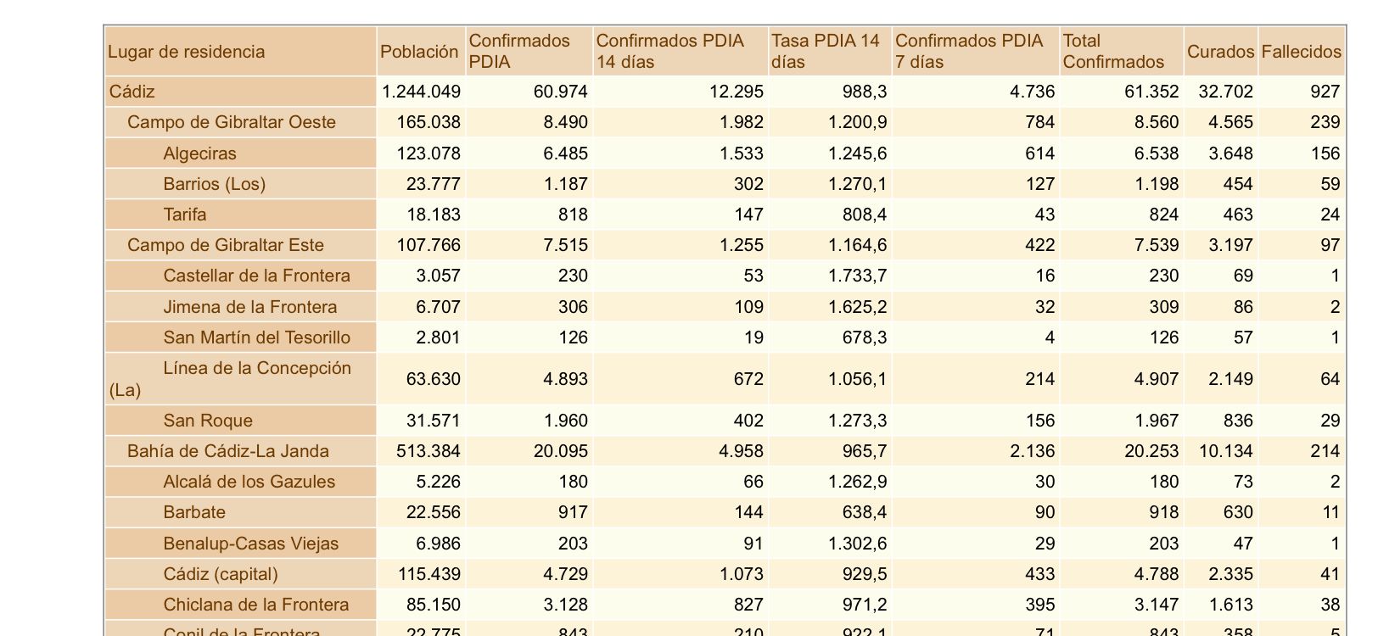This screenshot has width=1378, height=636.
Task: Click the San Roque row label
Action: pos(208,421)
